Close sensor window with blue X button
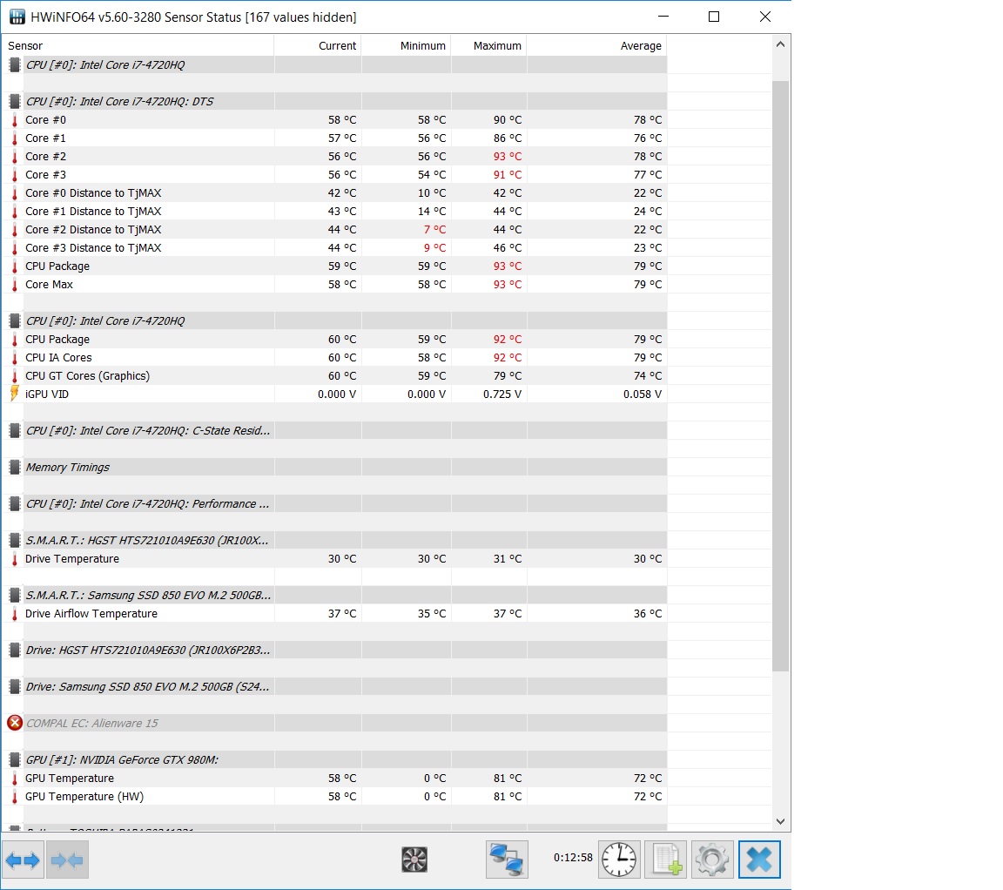The image size is (1003, 890). coord(759,860)
